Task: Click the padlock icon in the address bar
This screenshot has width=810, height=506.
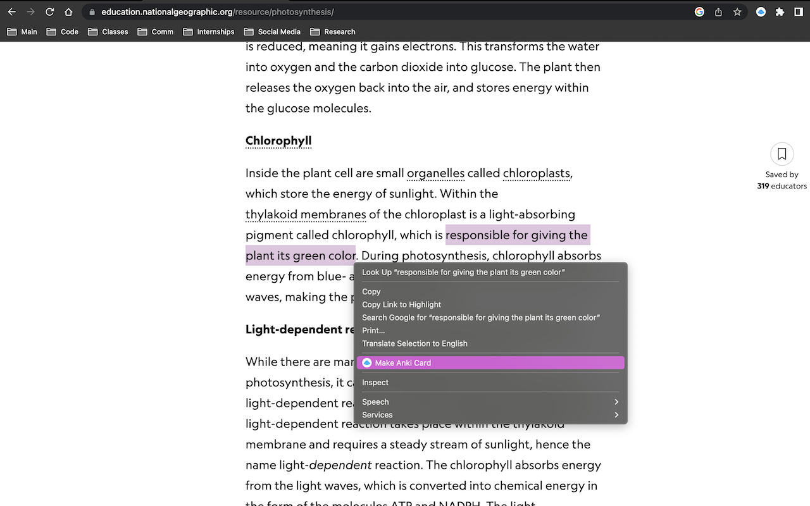Action: (92, 11)
